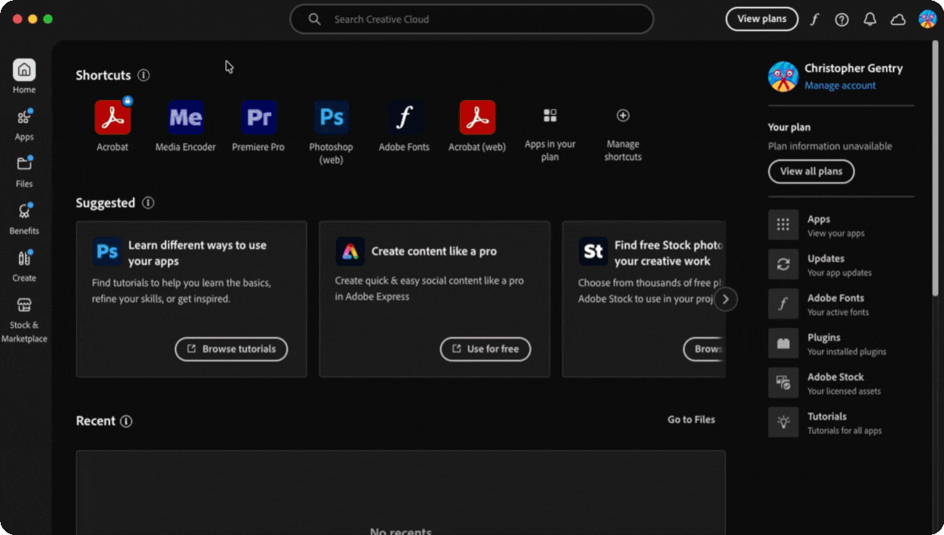Click the large profile avatar in right panel
This screenshot has width=944, height=535.
pos(783,77)
